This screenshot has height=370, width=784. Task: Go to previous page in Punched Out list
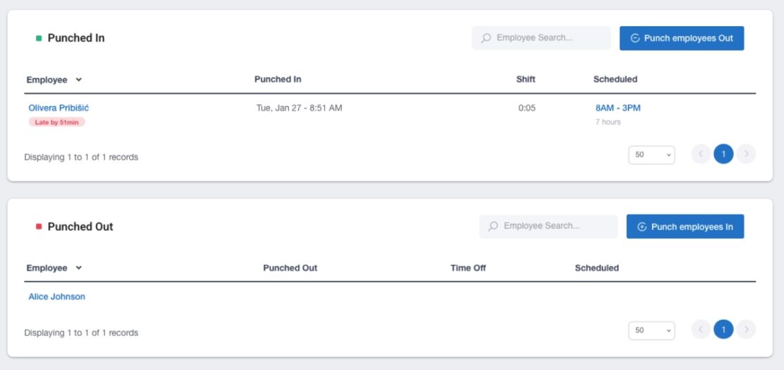701,329
